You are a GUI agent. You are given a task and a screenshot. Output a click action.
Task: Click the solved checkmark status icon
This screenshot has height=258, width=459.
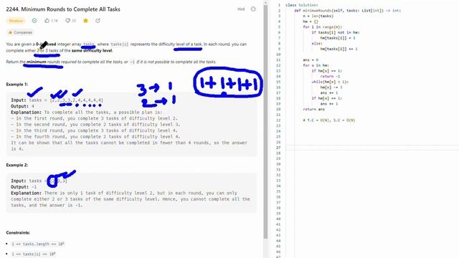(x=34, y=21)
